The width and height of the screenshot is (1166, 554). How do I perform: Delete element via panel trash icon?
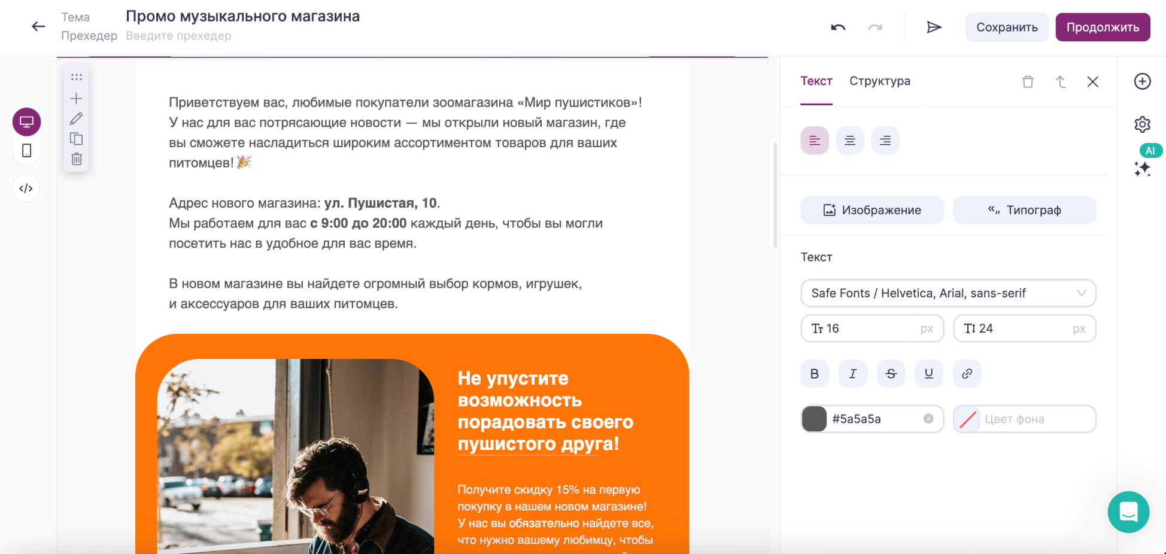coord(1028,81)
